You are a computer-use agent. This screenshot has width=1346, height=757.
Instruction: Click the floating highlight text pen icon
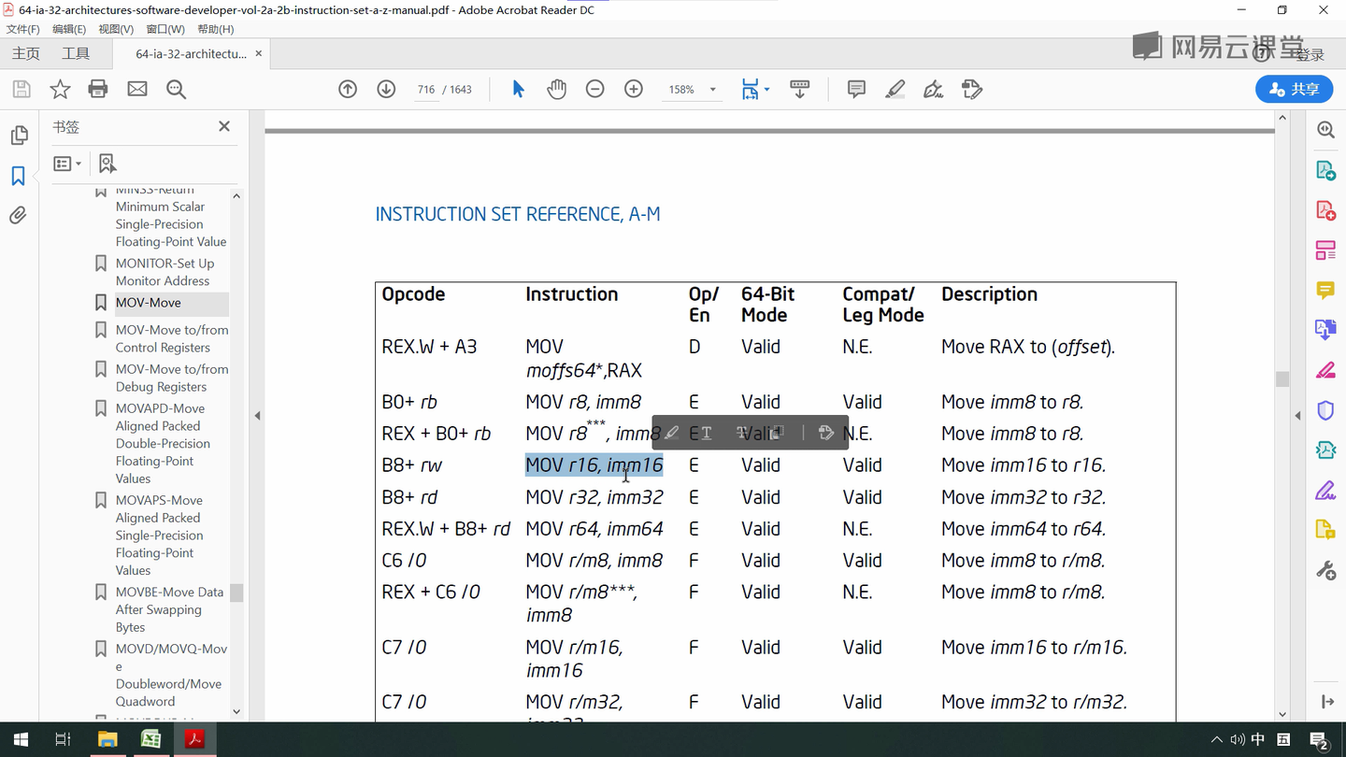point(671,433)
